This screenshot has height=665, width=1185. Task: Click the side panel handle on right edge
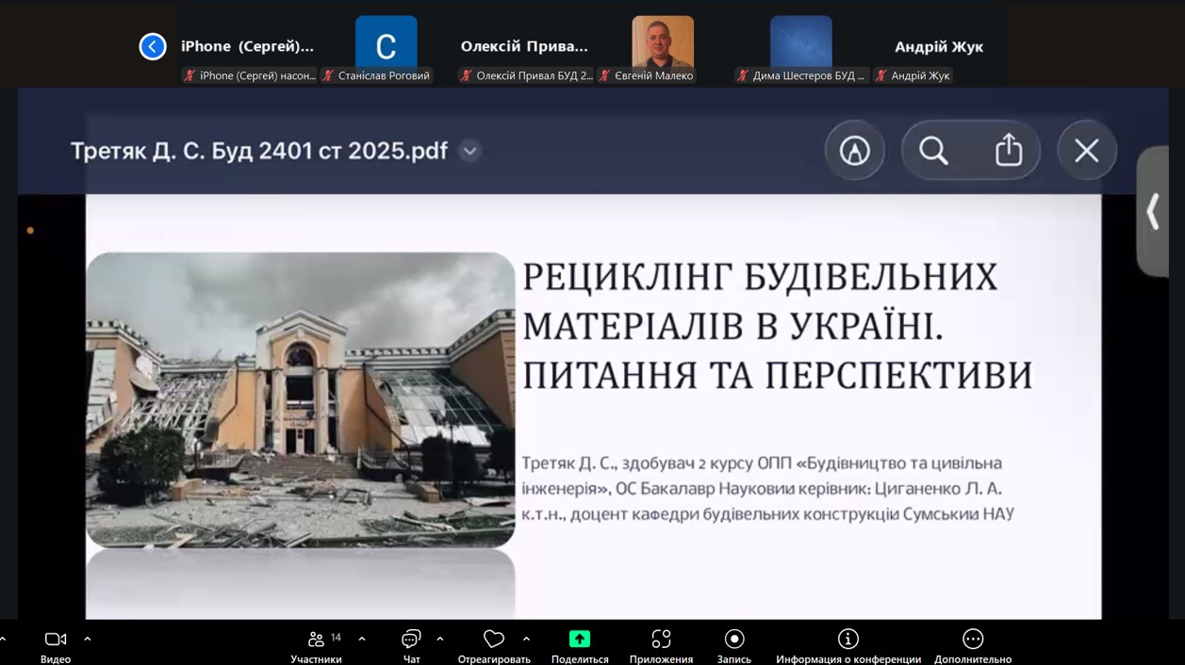(x=1153, y=212)
